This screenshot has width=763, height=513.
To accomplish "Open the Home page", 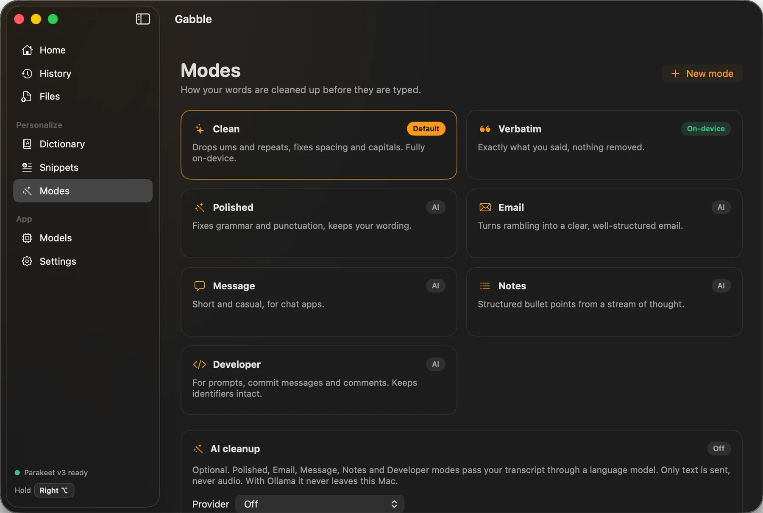I will (x=83, y=50).
